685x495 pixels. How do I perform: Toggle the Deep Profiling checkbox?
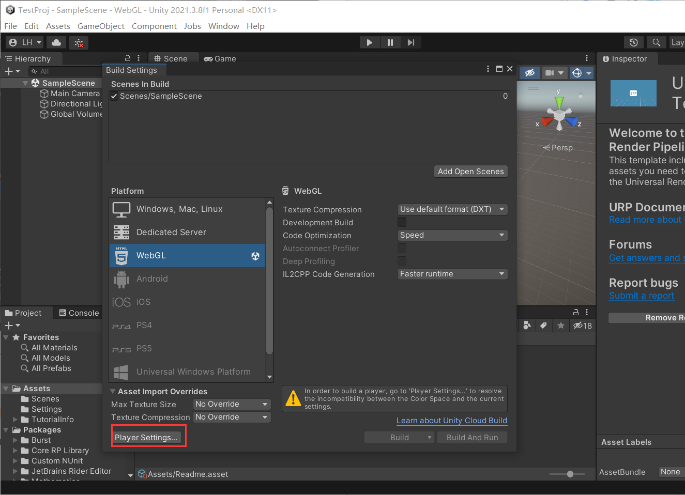(x=402, y=261)
